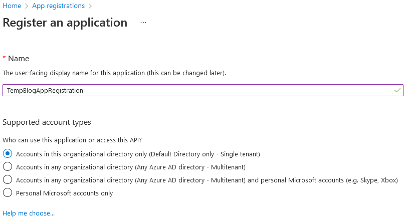Screen dimensions: 410x219
Task: Click the green validation checkmark in Name field
Action: (x=397, y=90)
